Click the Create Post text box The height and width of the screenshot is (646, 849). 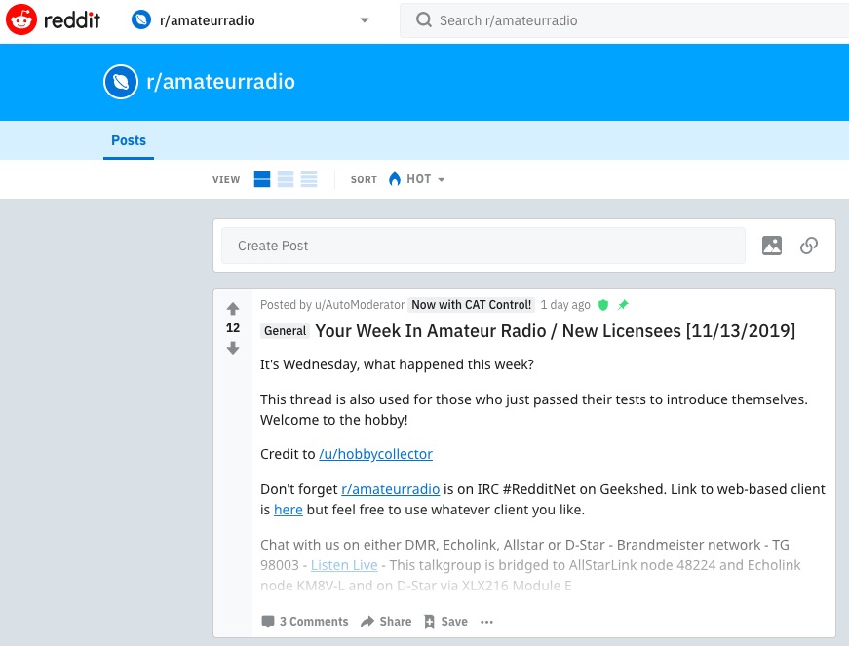(x=482, y=246)
